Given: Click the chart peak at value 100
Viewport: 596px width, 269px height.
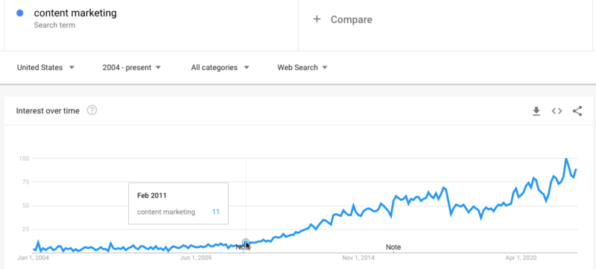Looking at the screenshot, I should (566, 159).
